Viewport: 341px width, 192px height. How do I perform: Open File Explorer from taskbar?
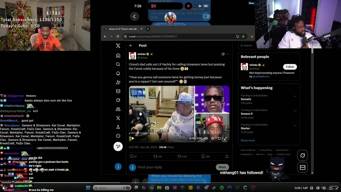tap(159, 188)
